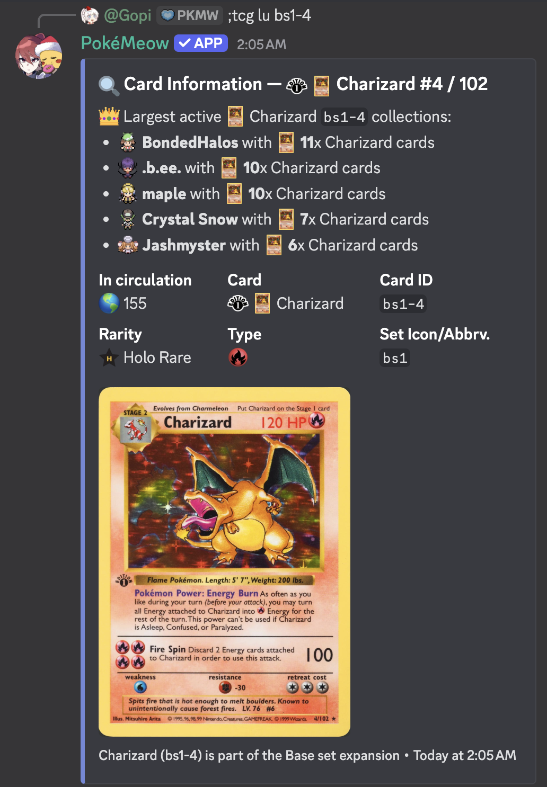Click the globe icon next to 155
The width and height of the screenshot is (547, 787).
pos(109,303)
